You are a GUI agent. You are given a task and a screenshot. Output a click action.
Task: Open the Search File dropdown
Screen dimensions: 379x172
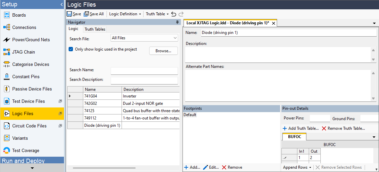tap(144, 38)
